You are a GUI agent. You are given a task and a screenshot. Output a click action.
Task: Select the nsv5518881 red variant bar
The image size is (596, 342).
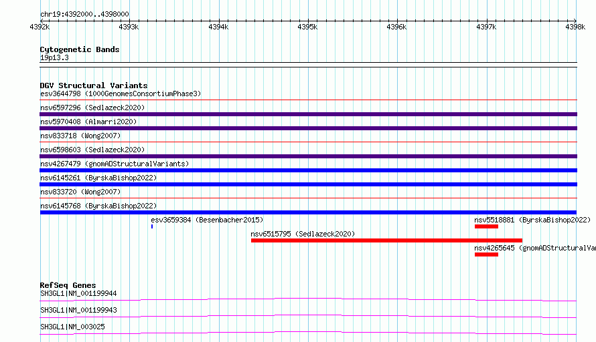[x=486, y=226]
